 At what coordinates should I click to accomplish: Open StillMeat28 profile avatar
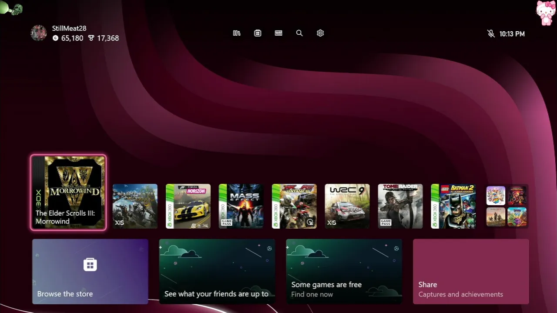39,33
